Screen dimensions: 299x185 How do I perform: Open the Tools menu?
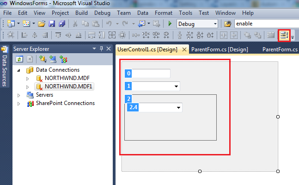(x=185, y=13)
